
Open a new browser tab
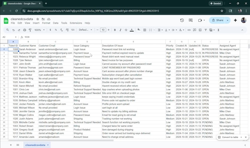click(46, 3)
